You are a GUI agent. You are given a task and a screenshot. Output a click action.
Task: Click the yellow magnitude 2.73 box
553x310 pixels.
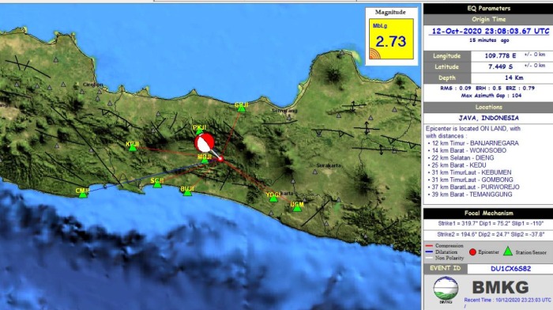point(391,39)
